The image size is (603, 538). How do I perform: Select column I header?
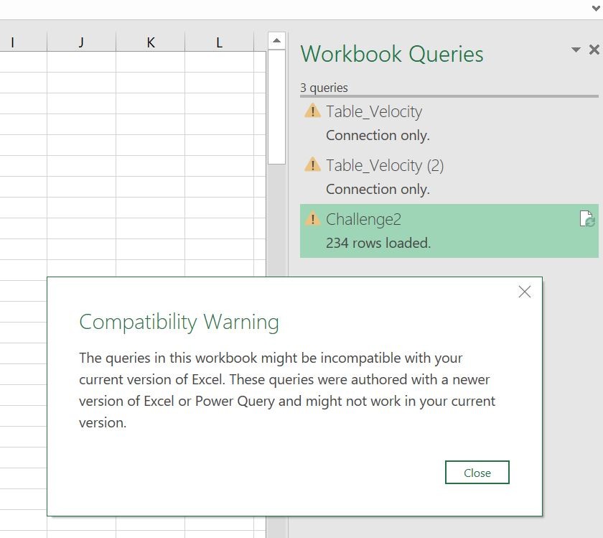[23, 42]
